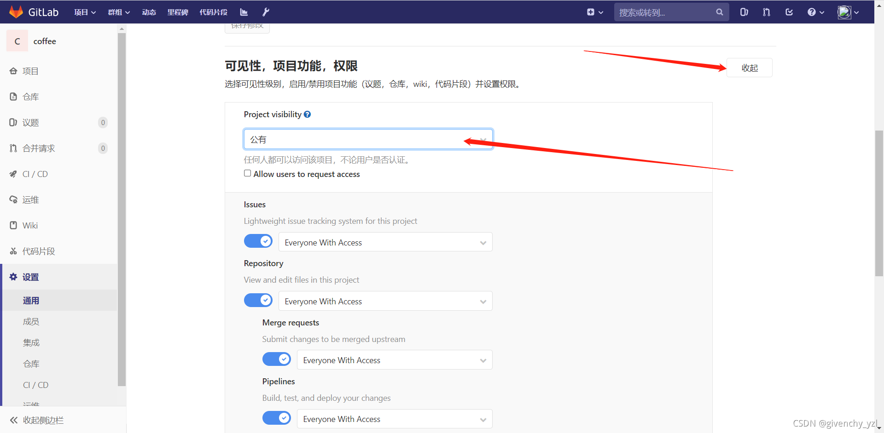Open the instance statistics chart icon
884x433 pixels.
(x=244, y=12)
